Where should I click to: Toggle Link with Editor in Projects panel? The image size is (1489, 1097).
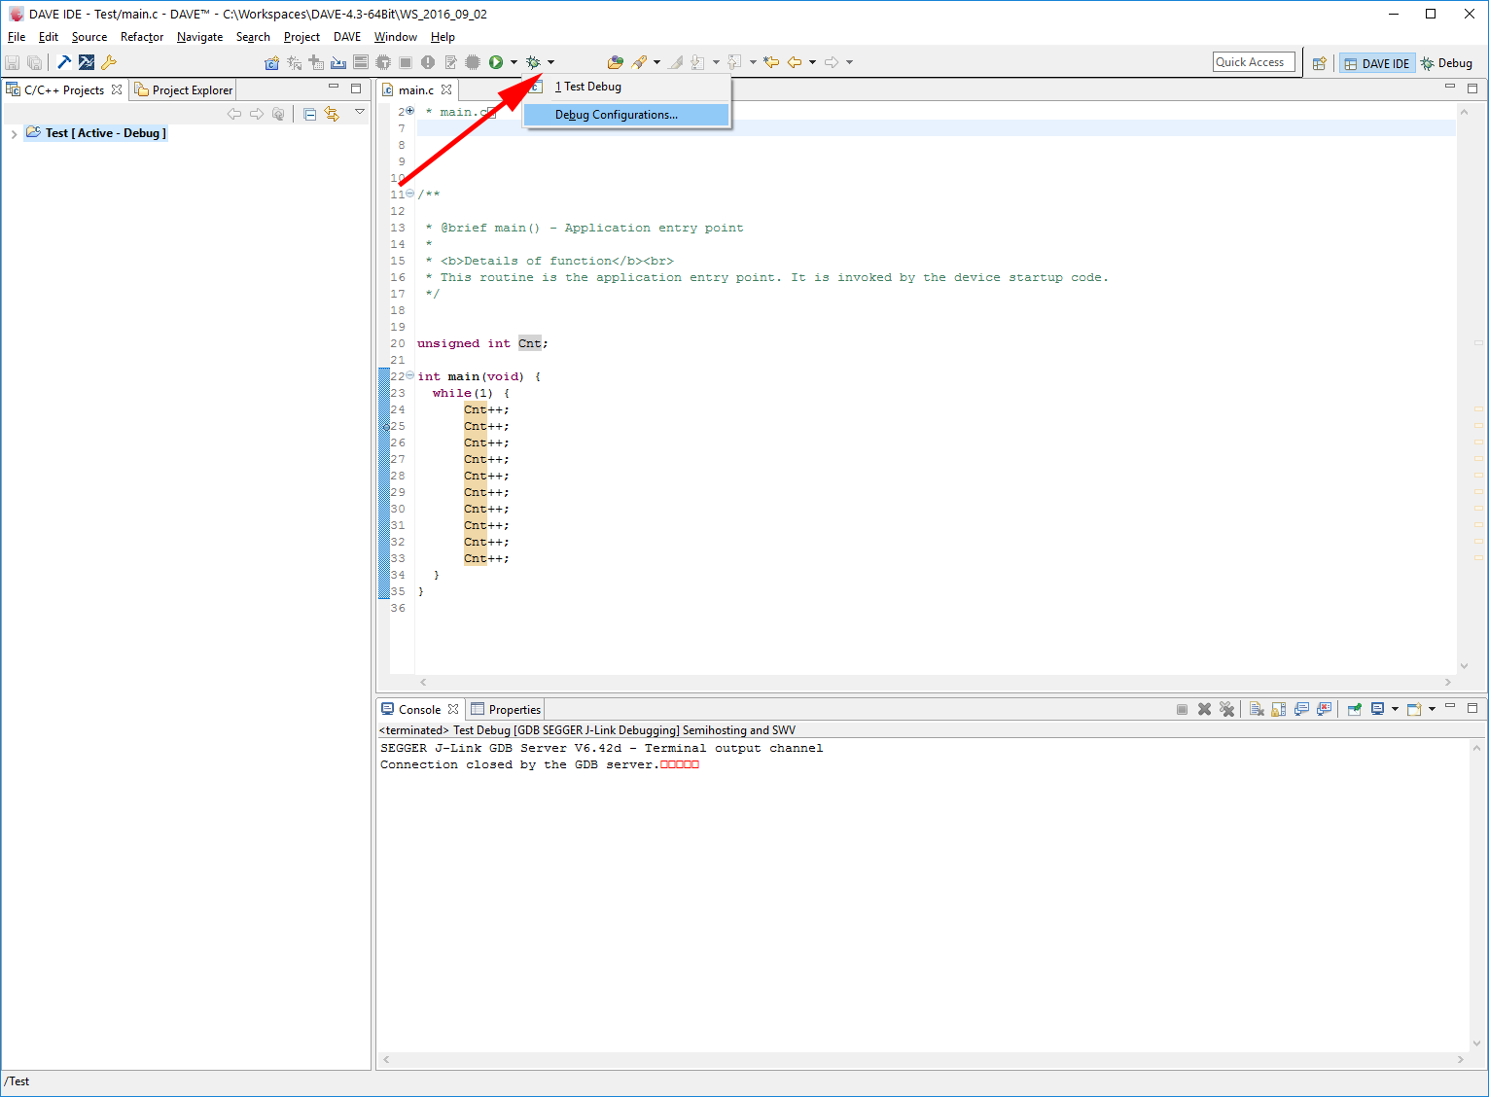point(332,114)
